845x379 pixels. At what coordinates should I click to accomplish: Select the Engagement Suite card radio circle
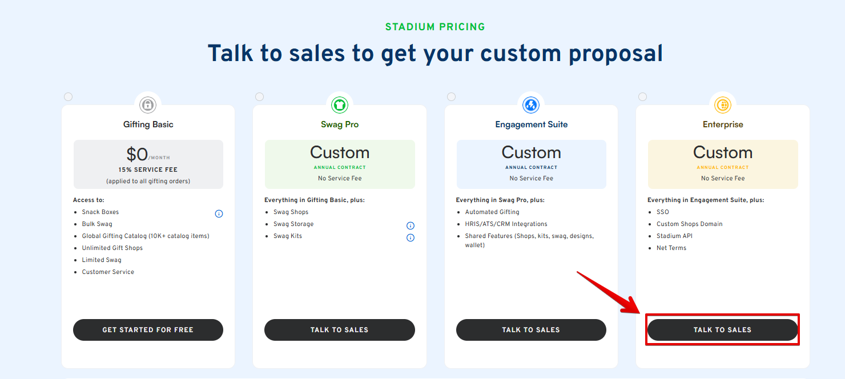pyautogui.click(x=451, y=96)
